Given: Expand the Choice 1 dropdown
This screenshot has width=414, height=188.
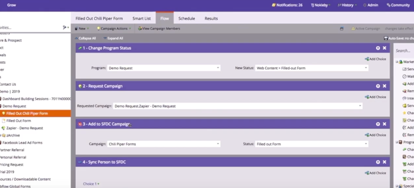Looking at the screenshot, I should 91,184.
